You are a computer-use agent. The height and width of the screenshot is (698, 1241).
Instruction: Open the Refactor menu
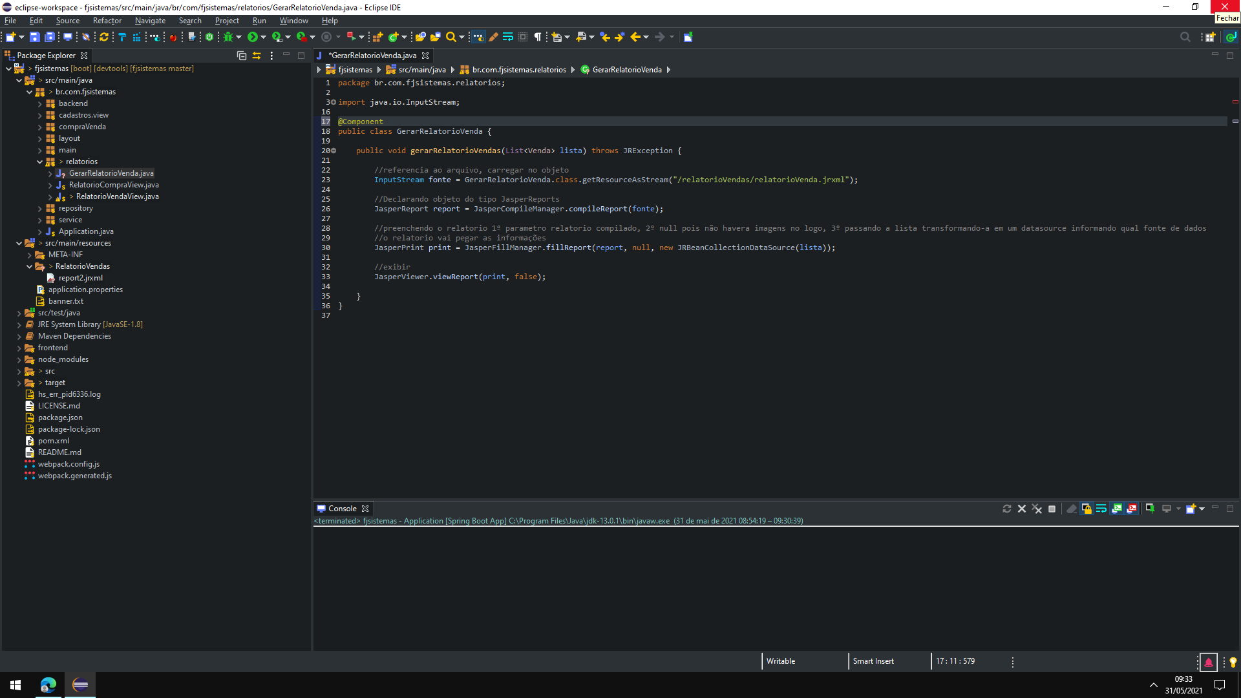click(107, 21)
